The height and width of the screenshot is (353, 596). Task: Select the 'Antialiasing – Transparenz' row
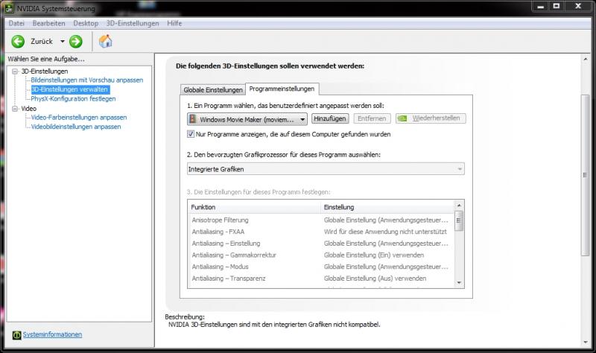(x=321, y=279)
